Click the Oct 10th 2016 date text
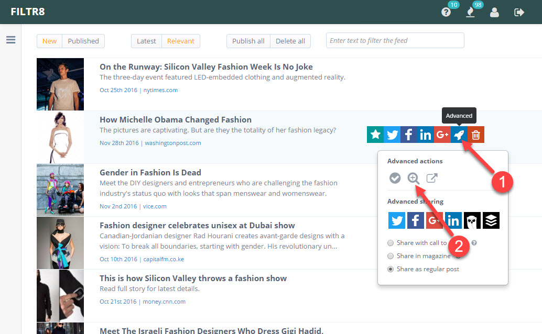542x334 pixels. coord(118,259)
